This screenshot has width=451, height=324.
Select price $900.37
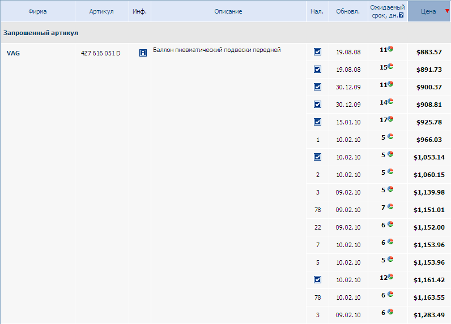point(429,87)
